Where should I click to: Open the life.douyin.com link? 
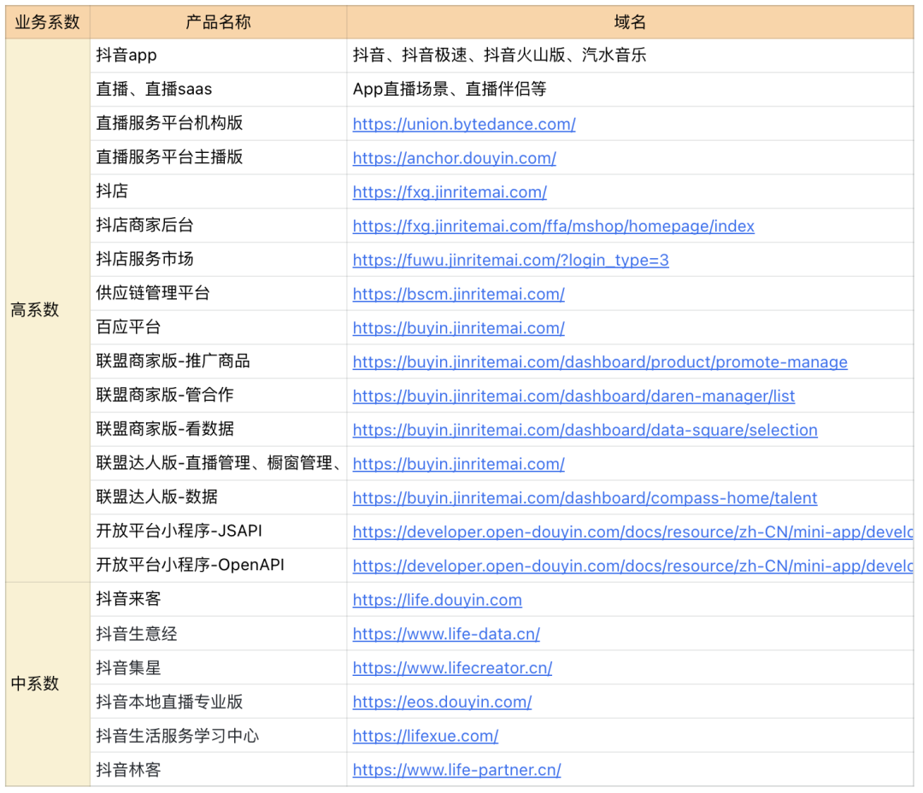(x=437, y=600)
